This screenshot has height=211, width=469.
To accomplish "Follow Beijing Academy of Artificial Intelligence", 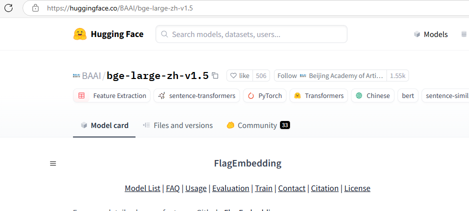I will pos(330,75).
